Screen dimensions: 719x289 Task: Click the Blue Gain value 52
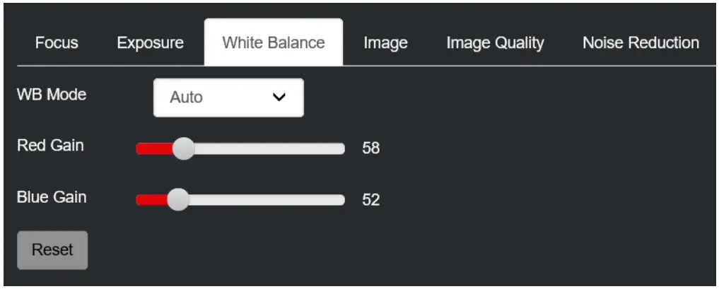tap(371, 200)
